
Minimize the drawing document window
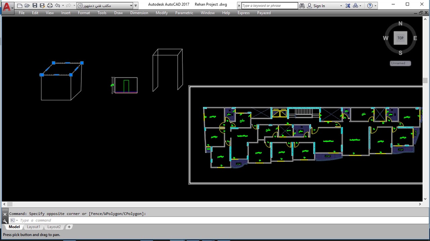(x=415, y=13)
